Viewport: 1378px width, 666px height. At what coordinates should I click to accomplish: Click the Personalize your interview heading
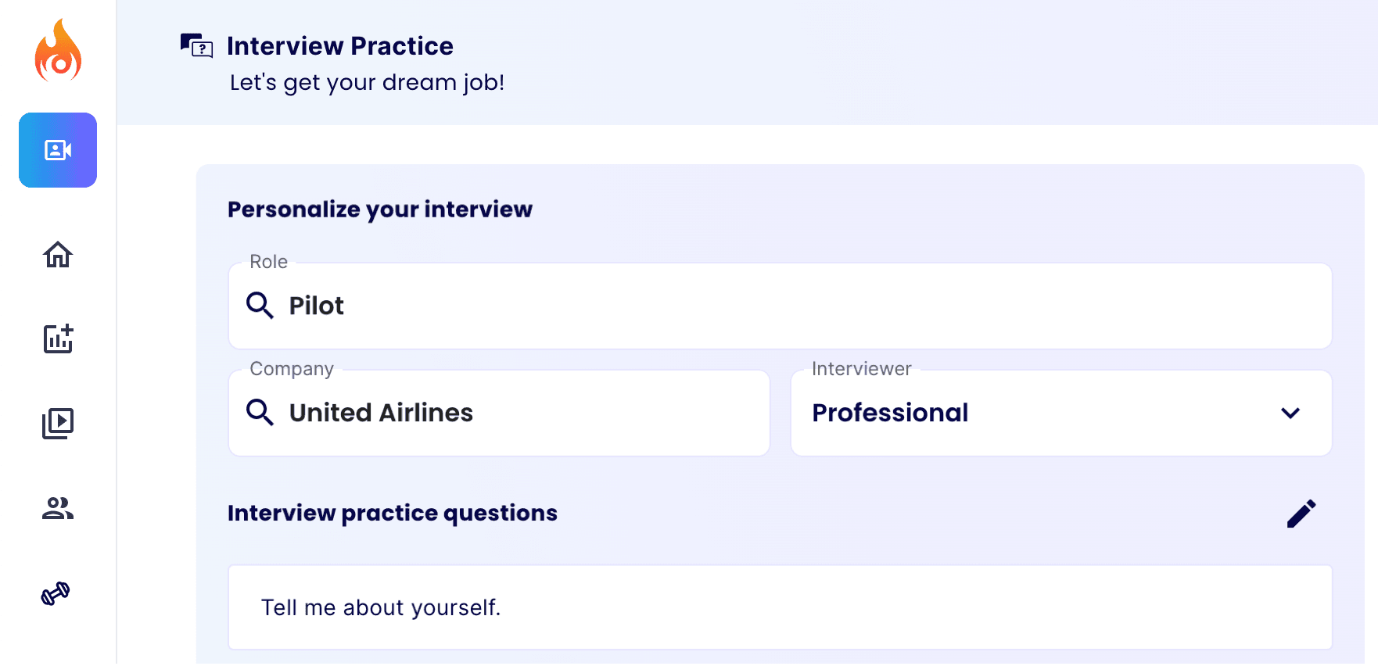[x=380, y=209]
